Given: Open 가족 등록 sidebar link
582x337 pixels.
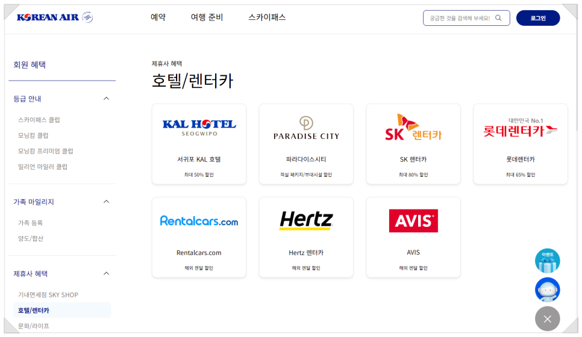Looking at the screenshot, I should tap(31, 223).
